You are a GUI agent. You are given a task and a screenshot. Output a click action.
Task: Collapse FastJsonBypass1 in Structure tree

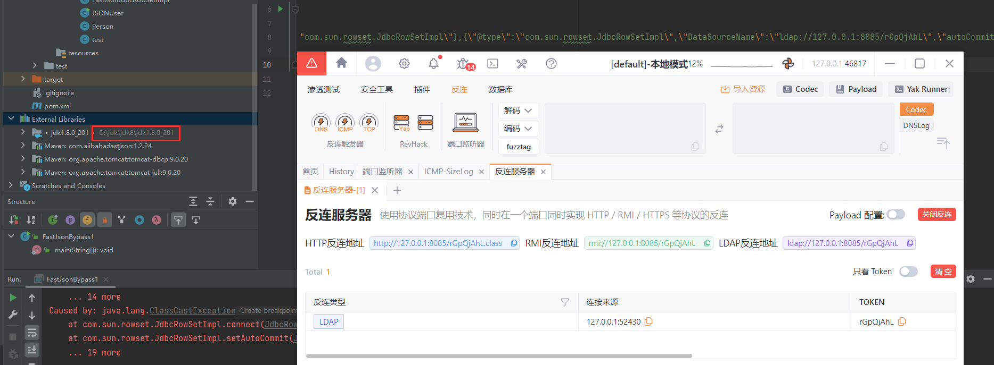coord(11,236)
